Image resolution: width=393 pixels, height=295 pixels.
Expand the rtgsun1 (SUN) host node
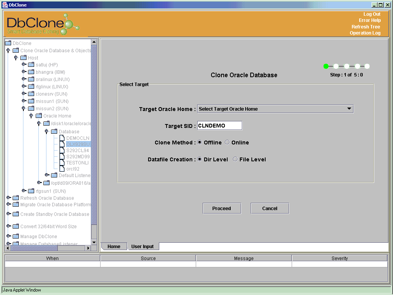(24, 191)
